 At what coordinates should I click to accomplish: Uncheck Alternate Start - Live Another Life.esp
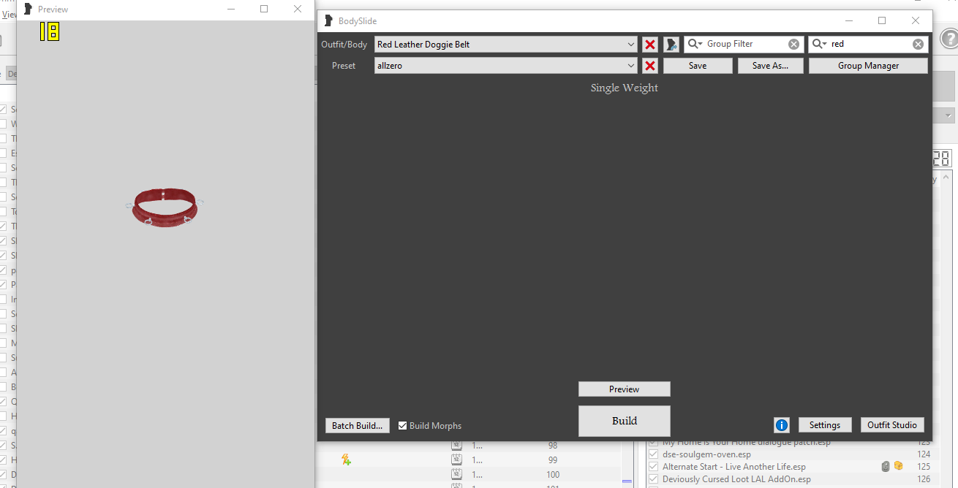(x=654, y=467)
